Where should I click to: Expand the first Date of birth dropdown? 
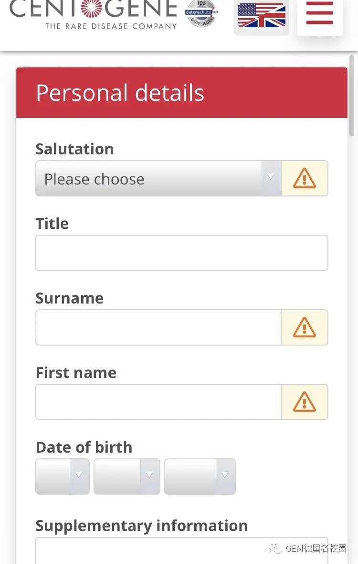click(63, 477)
